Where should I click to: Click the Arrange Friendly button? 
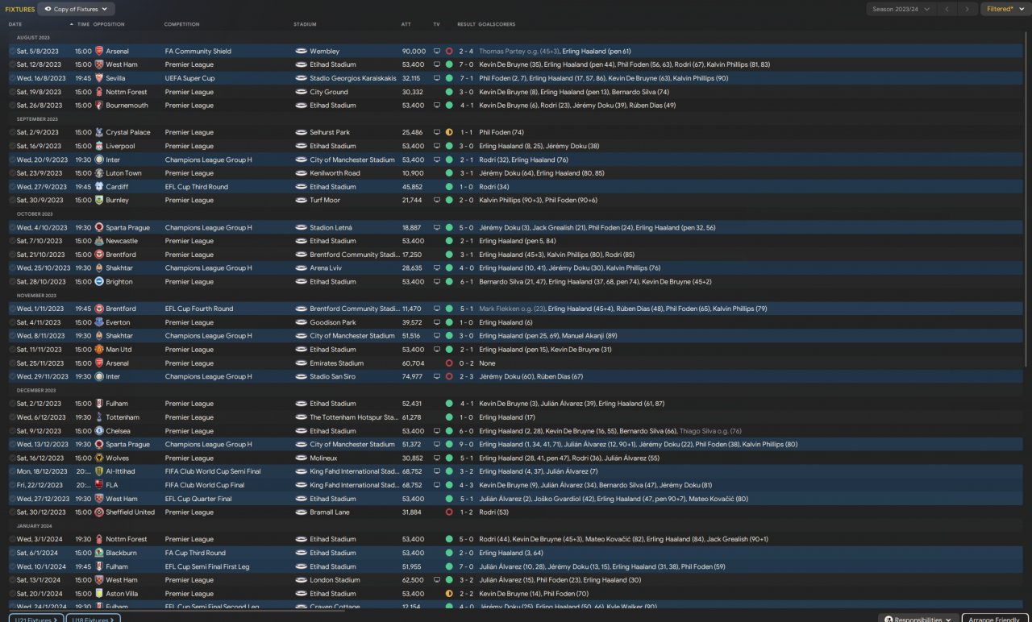(x=996, y=619)
